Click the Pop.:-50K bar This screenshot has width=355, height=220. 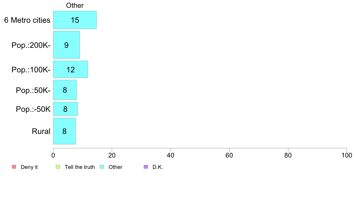click(65, 109)
